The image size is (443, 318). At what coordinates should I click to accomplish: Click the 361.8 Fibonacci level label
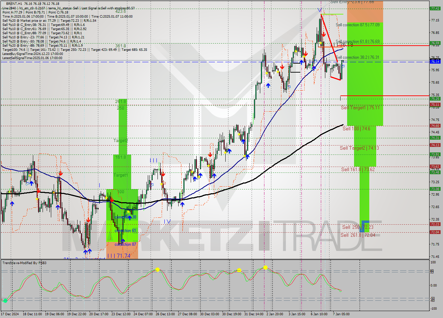click(x=120, y=46)
